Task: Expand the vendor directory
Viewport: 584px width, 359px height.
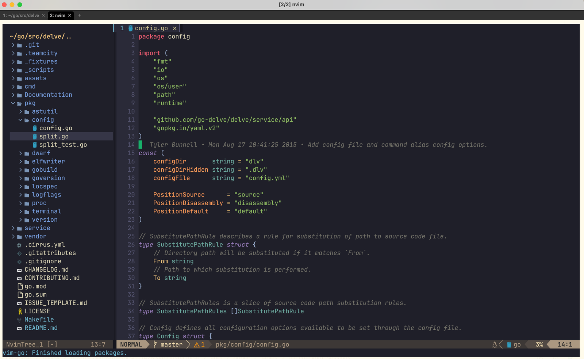Action: (x=13, y=236)
